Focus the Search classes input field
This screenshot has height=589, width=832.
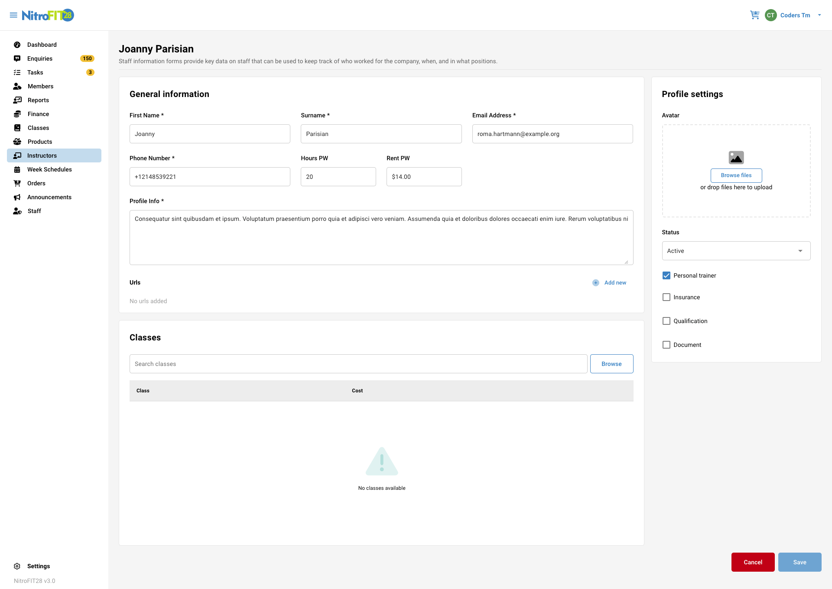[x=358, y=364]
